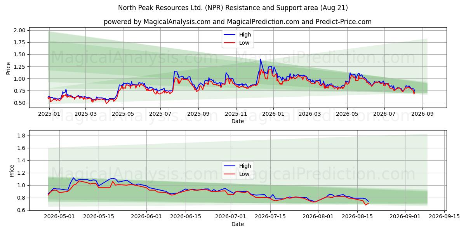This screenshot has height=233, width=466.
Task: Click the last data point of the bottom chart
Action: tap(368, 202)
